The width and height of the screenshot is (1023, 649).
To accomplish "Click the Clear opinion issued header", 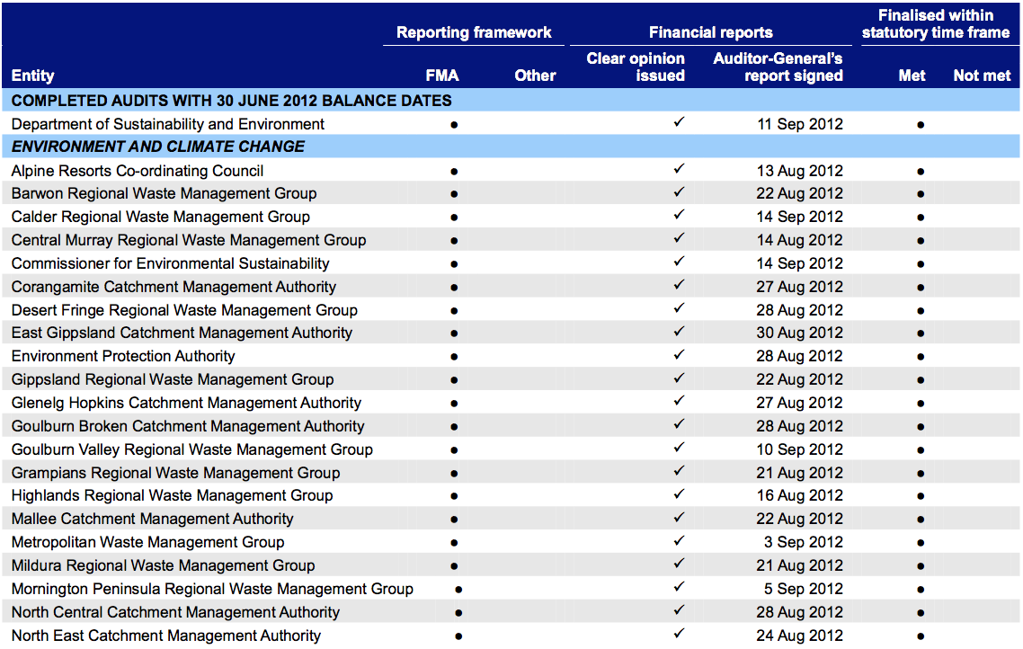I will point(636,67).
